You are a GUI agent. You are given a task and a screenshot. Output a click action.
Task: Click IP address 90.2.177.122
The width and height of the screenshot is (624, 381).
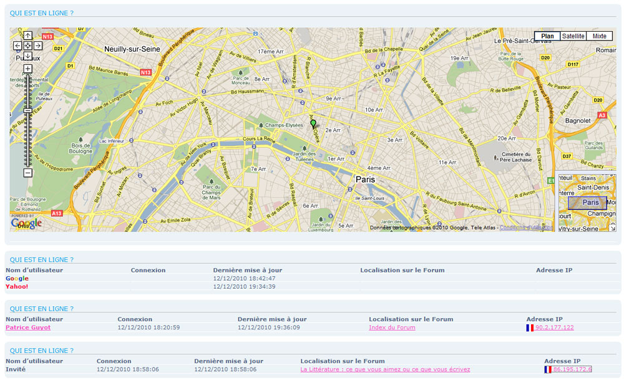point(554,327)
